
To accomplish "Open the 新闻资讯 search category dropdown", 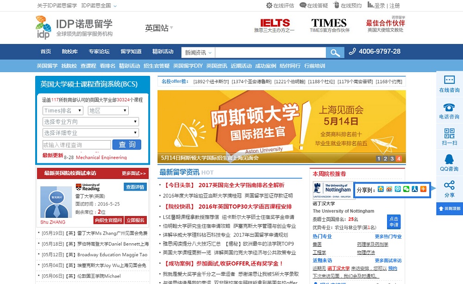I will pyautogui.click(x=198, y=53).
